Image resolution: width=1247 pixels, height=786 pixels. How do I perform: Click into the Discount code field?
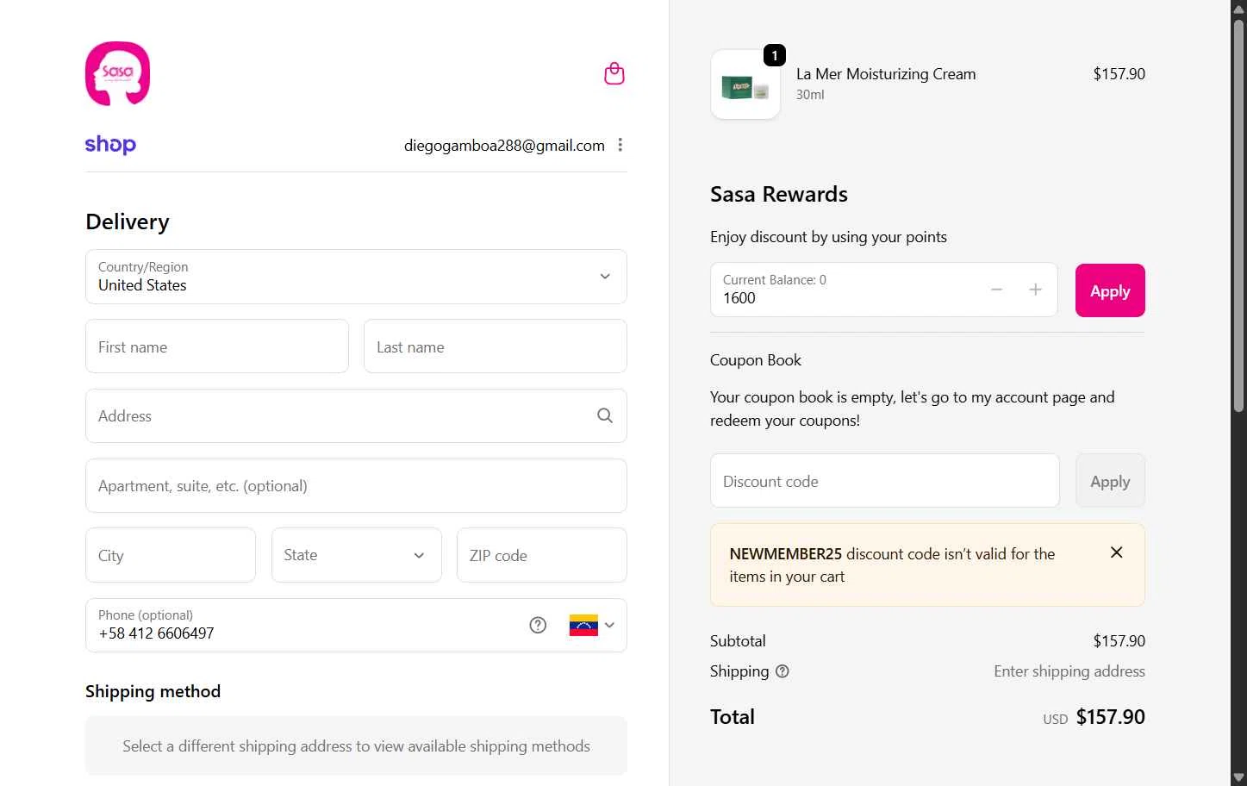pos(884,481)
